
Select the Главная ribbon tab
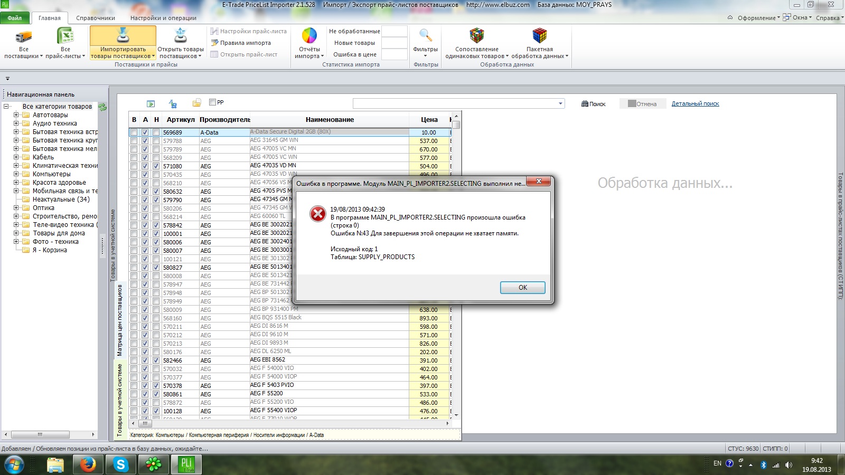[x=50, y=18]
